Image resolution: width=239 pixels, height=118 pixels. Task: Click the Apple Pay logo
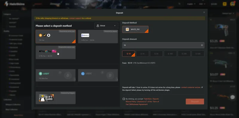point(42,51)
